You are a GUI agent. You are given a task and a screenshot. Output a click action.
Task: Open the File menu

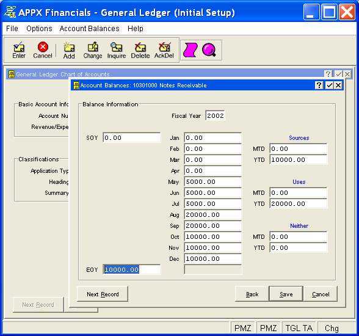pos(12,29)
